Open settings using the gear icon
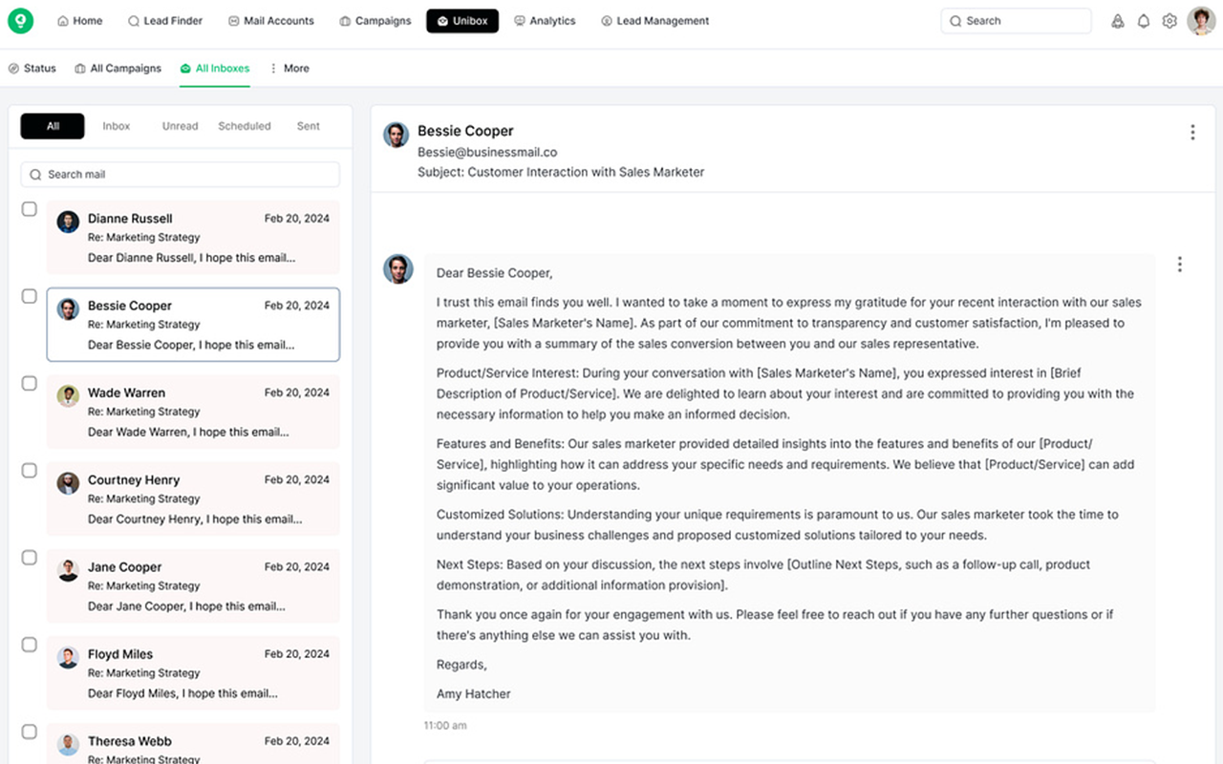Viewport: 1223px width, 764px height. pos(1169,20)
